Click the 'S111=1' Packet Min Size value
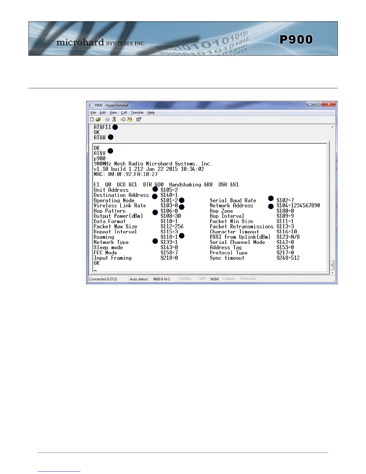Viewport: 366px width, 474px height. (285, 221)
